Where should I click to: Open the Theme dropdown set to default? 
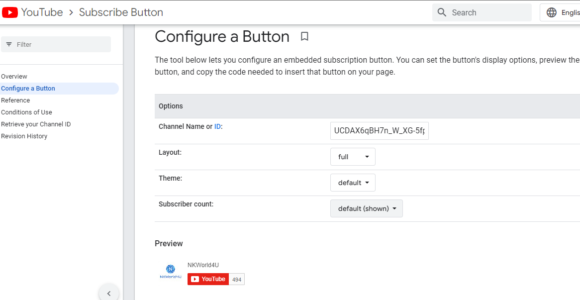click(353, 183)
